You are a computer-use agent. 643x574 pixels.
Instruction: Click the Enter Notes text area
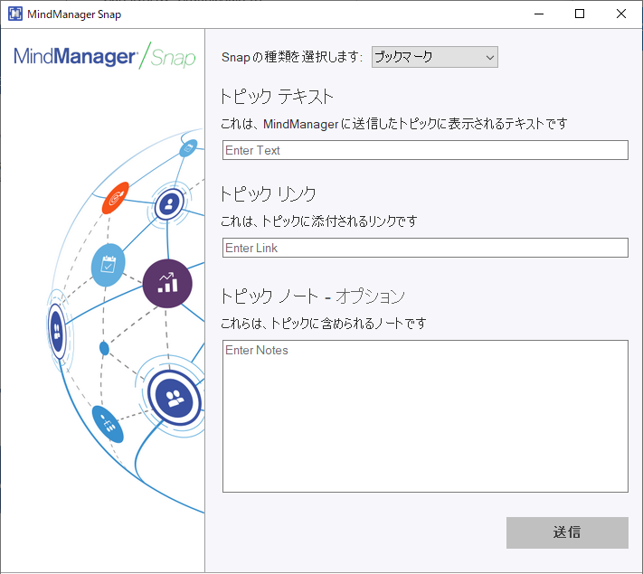tap(425, 416)
